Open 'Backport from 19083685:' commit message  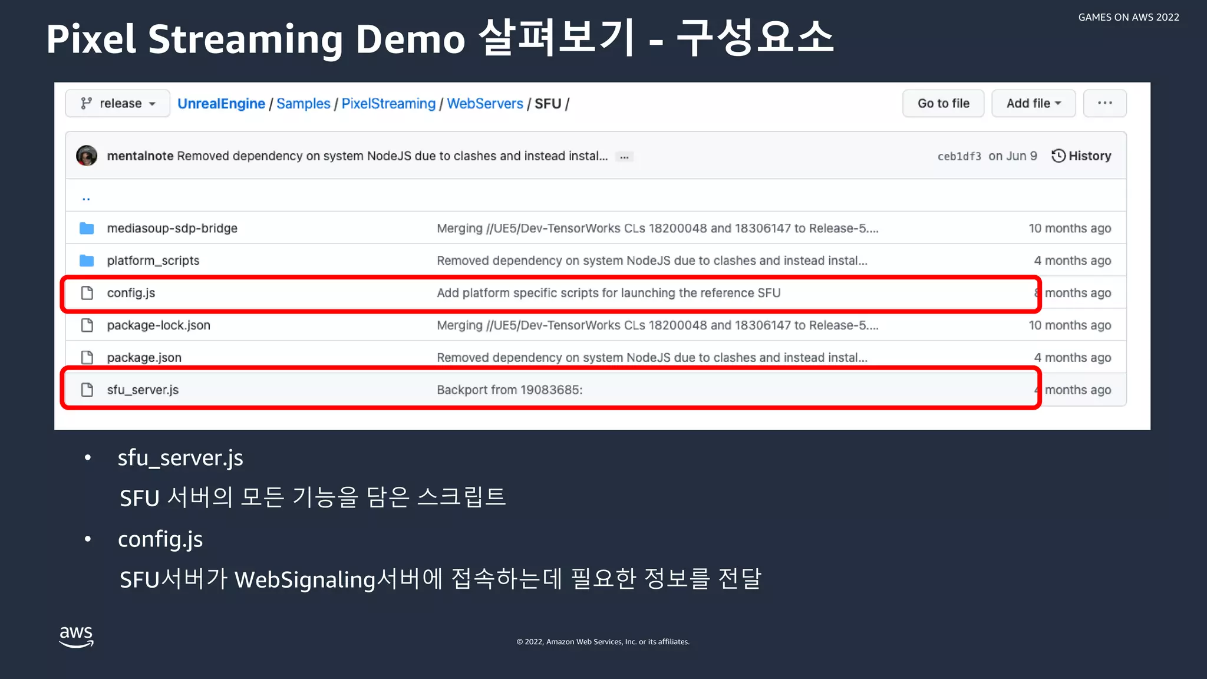[510, 390]
